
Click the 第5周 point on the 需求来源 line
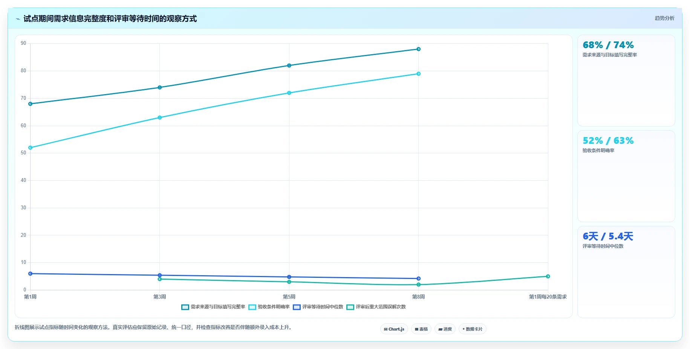click(289, 66)
